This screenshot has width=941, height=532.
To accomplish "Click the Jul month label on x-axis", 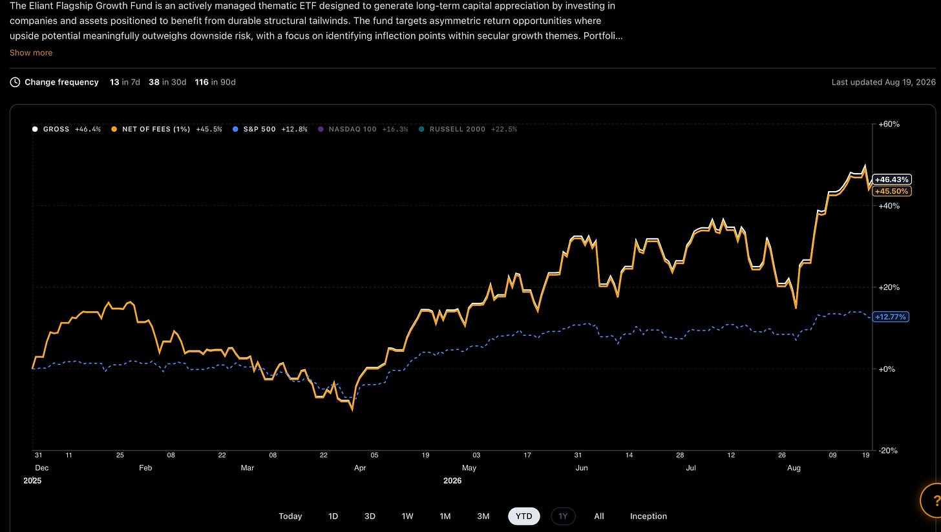I will click(x=691, y=468).
